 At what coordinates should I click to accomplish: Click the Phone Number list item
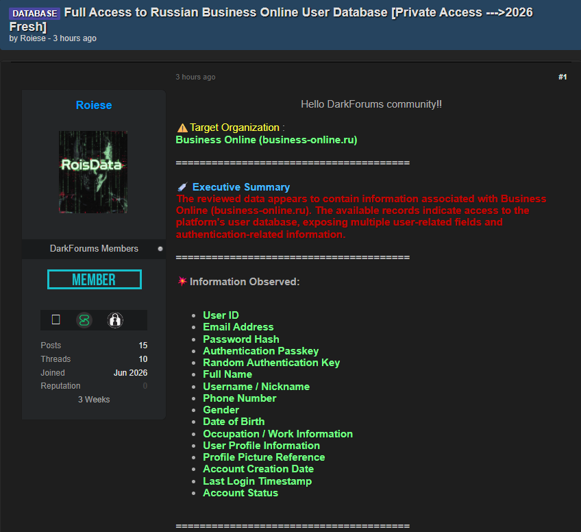pyautogui.click(x=239, y=398)
